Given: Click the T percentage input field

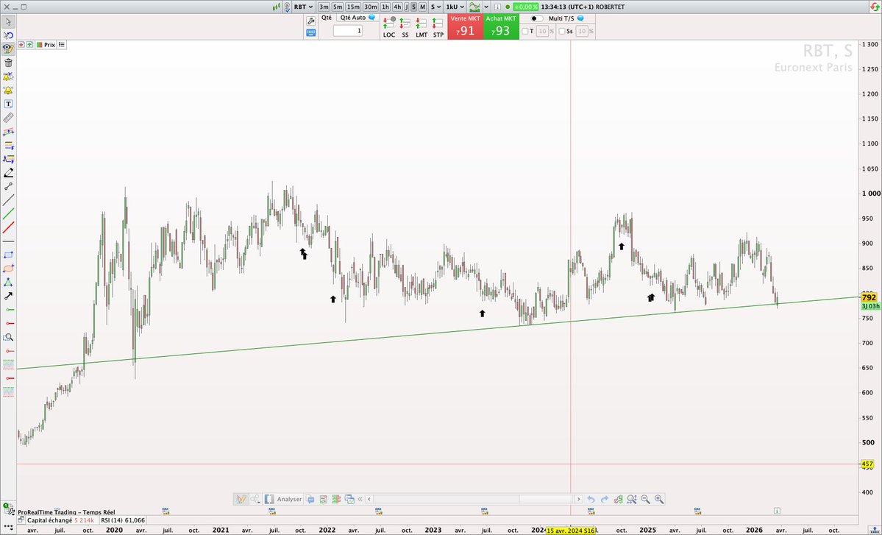Looking at the screenshot, I should pos(542,32).
